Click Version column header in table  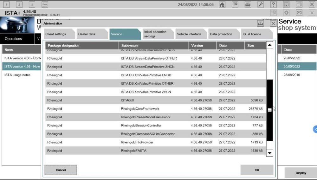(x=203, y=45)
